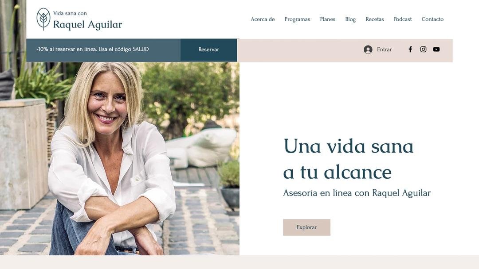Visit the Blog page

click(350, 19)
